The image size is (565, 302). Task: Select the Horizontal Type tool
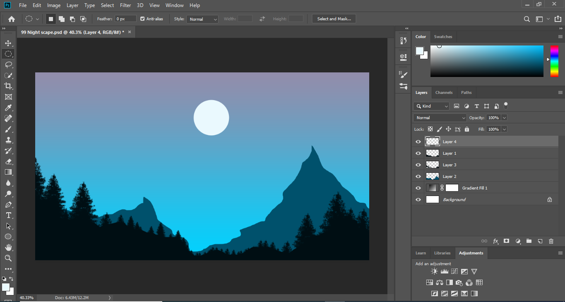coord(8,215)
